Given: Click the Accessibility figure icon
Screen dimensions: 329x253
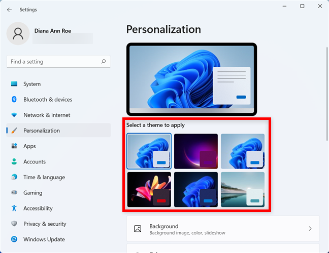Looking at the screenshot, I should (x=14, y=208).
